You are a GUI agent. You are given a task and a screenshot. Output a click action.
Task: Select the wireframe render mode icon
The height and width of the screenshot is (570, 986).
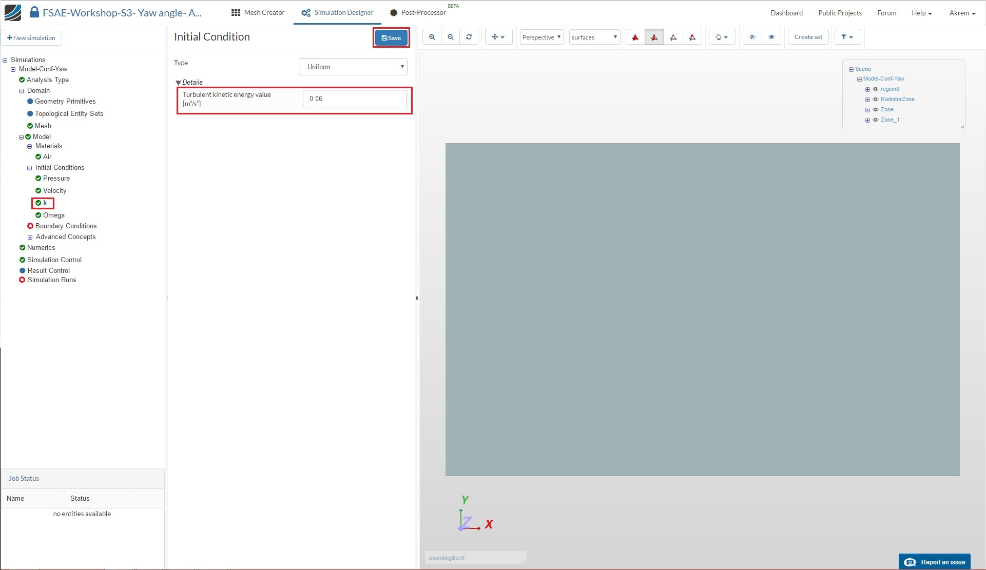(x=673, y=37)
